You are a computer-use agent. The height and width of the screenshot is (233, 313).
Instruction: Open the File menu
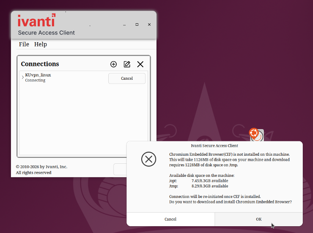(24, 44)
